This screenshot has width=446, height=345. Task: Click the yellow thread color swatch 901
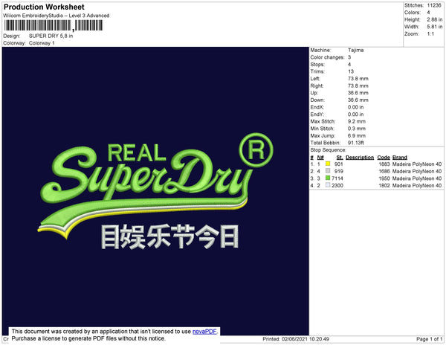(x=328, y=164)
